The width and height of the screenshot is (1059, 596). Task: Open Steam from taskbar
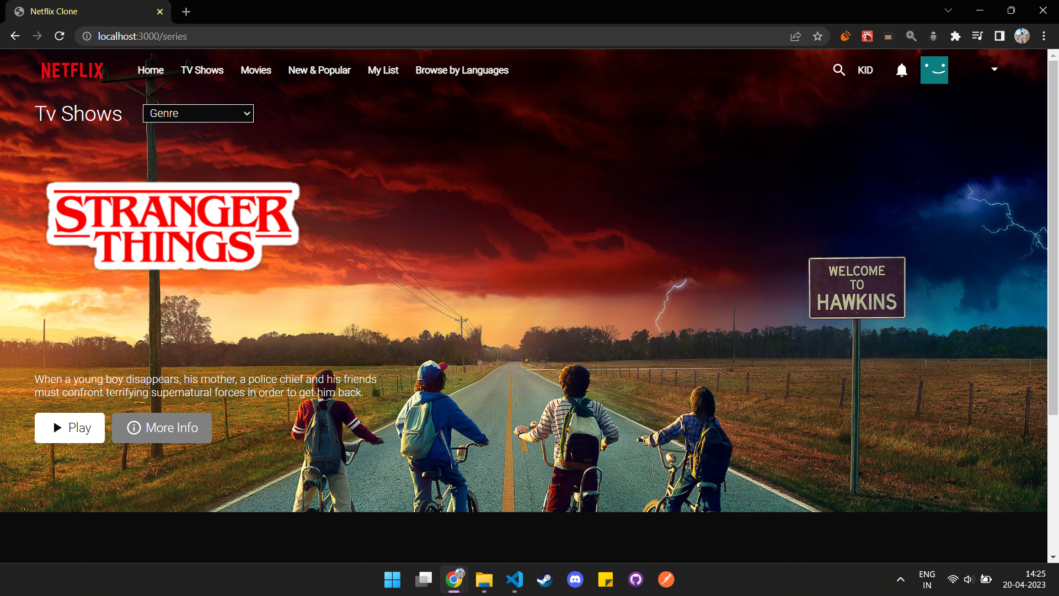click(545, 579)
